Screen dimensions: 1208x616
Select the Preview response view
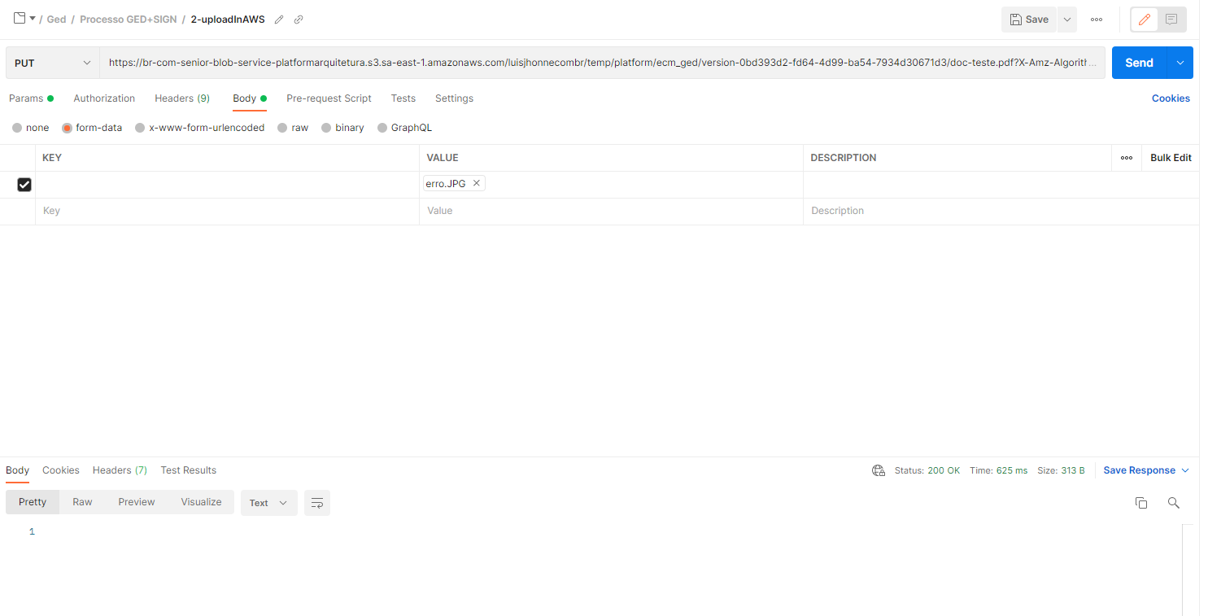point(137,502)
